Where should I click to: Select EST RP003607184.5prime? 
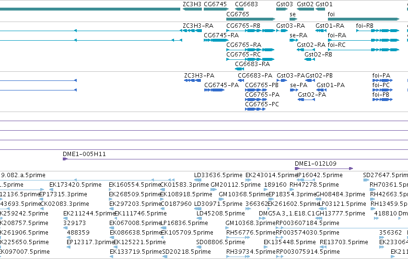click(x=308, y=223)
